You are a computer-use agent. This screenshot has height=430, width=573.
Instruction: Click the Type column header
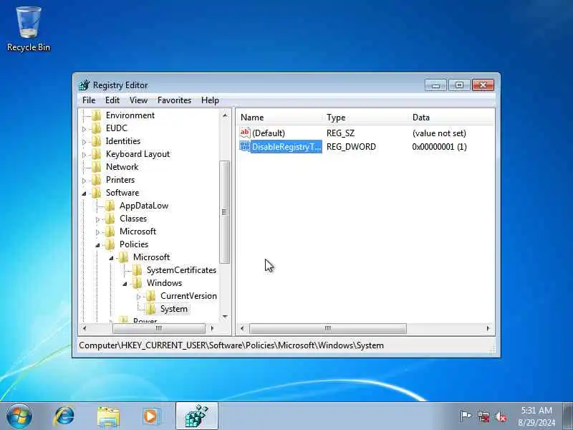(x=367, y=118)
